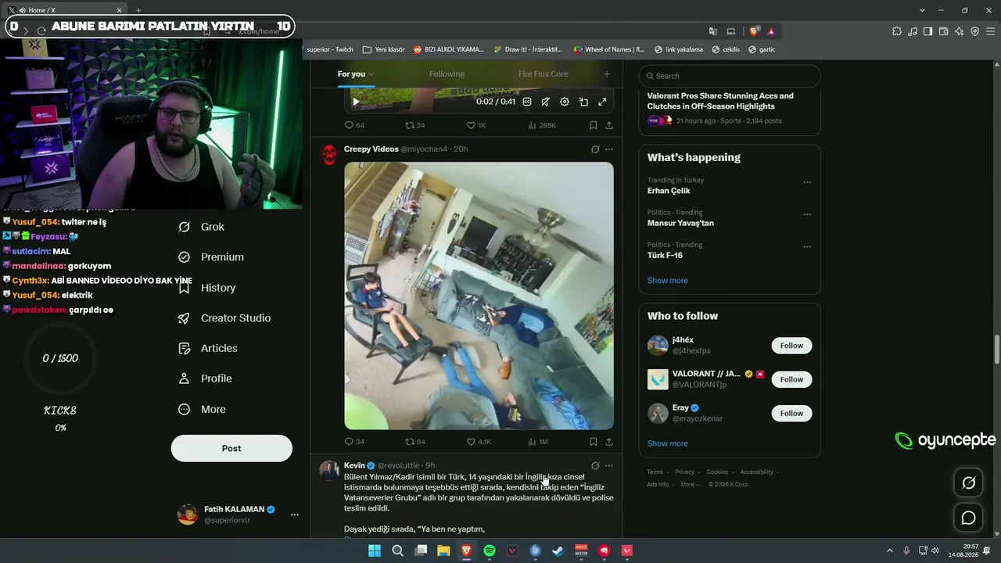
Task: Repost the Creepy Videos post
Action: tap(414, 442)
